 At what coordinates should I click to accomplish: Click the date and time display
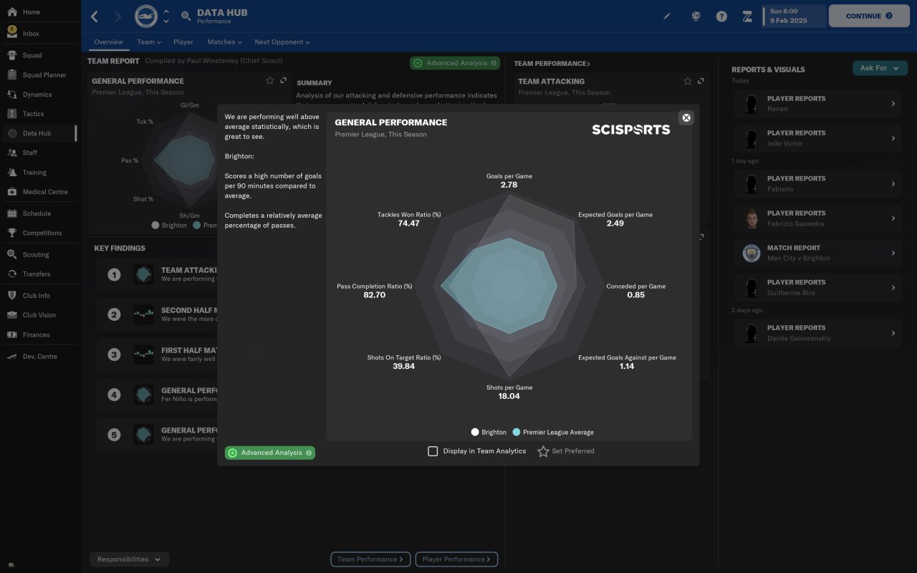[794, 16]
